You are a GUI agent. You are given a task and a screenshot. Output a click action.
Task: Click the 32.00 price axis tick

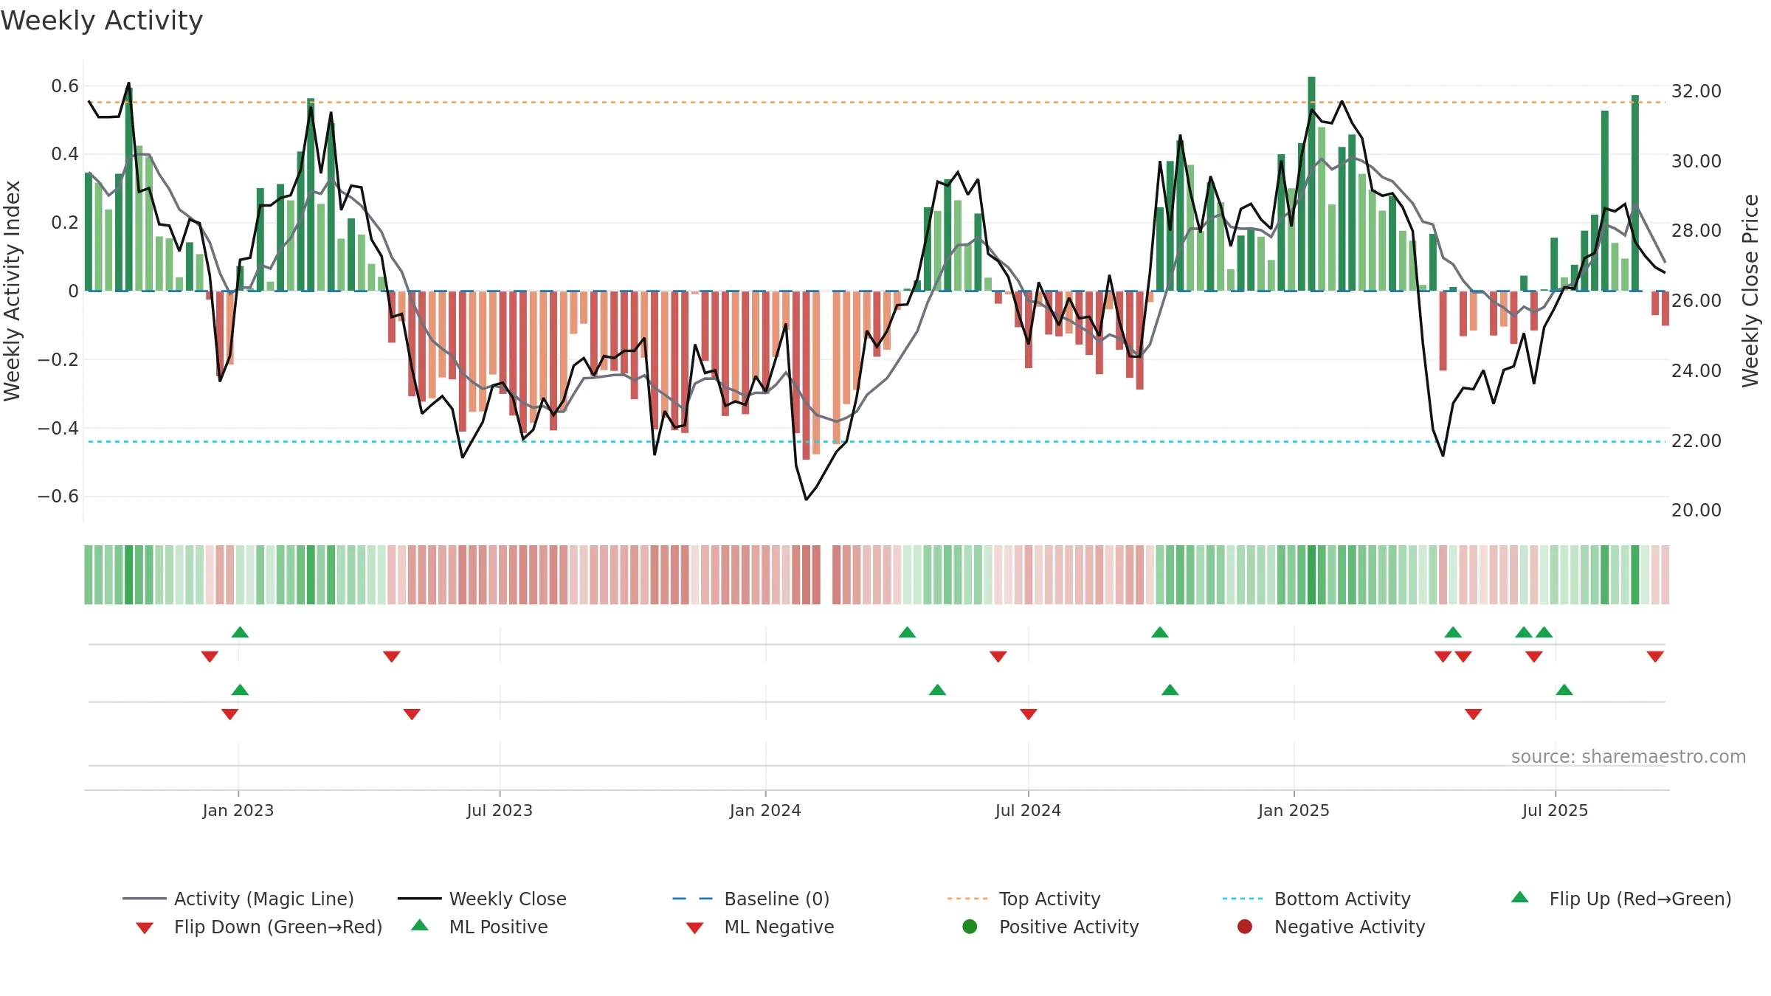pyautogui.click(x=1696, y=91)
